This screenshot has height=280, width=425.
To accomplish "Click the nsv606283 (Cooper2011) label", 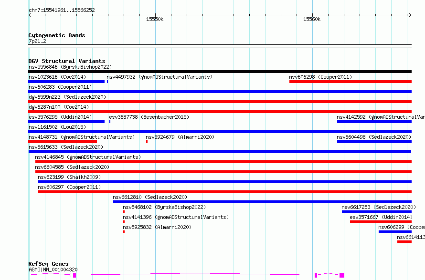I will tap(60, 87).
